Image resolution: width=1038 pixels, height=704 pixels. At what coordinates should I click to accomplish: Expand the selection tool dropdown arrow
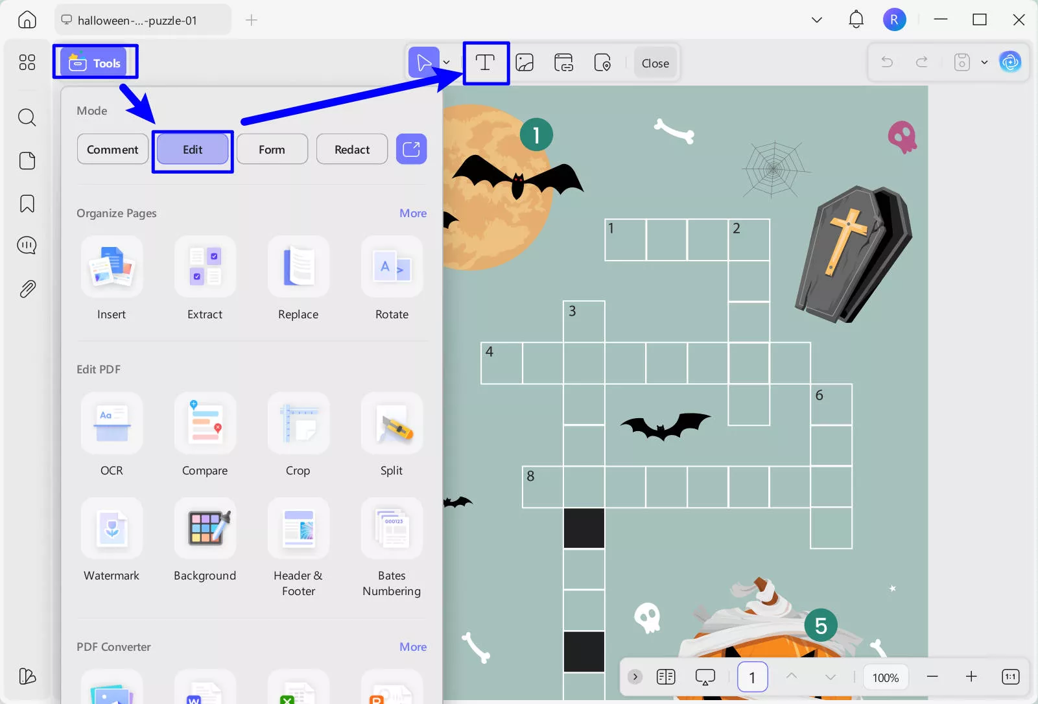click(445, 63)
